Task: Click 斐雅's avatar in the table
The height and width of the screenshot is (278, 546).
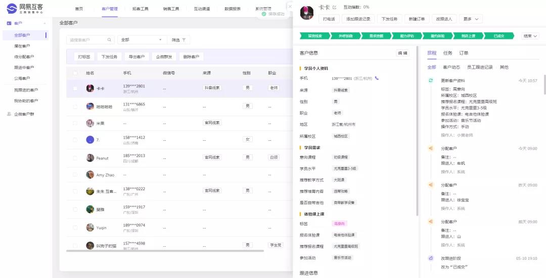Action: click(x=90, y=209)
